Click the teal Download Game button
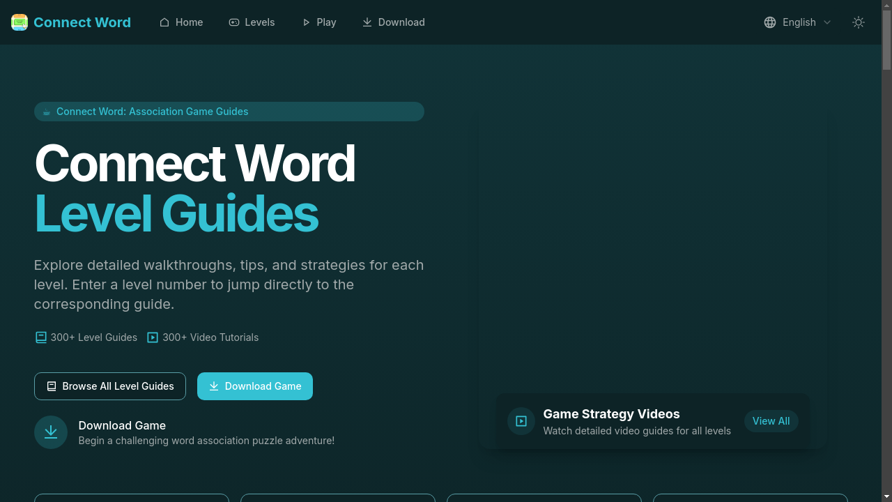The width and height of the screenshot is (892, 502). pos(255,386)
